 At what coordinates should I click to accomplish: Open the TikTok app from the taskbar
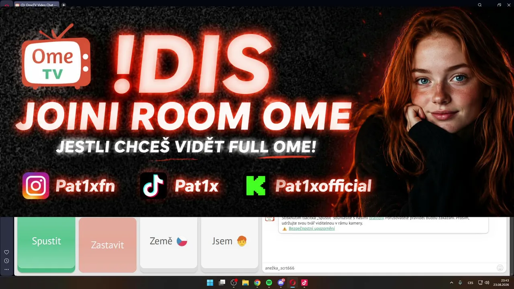304,283
